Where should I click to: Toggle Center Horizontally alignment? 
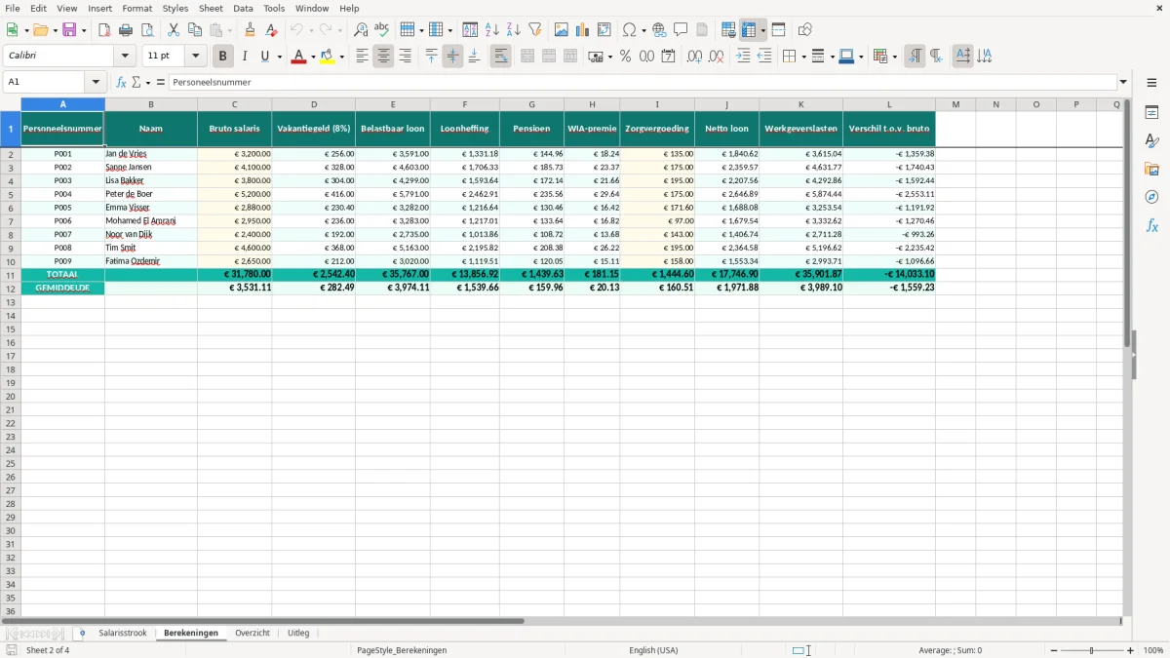click(383, 57)
